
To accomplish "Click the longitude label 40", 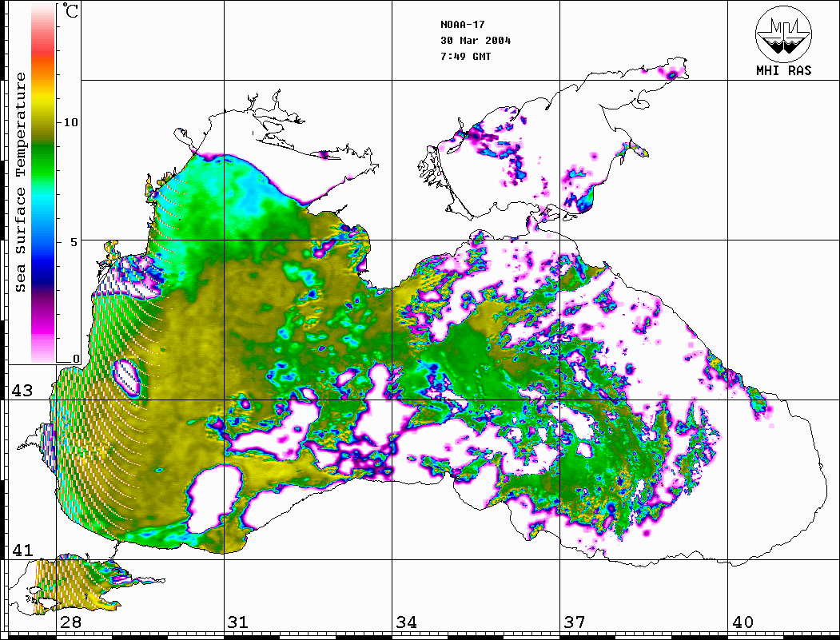I will coord(742,622).
